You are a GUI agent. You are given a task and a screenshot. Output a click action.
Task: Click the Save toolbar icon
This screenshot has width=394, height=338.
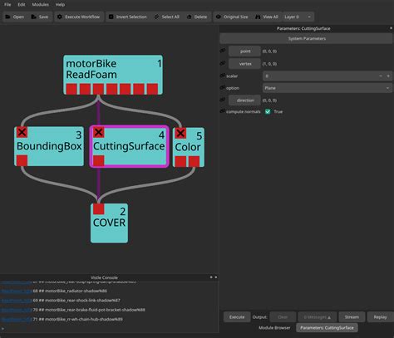[33, 17]
